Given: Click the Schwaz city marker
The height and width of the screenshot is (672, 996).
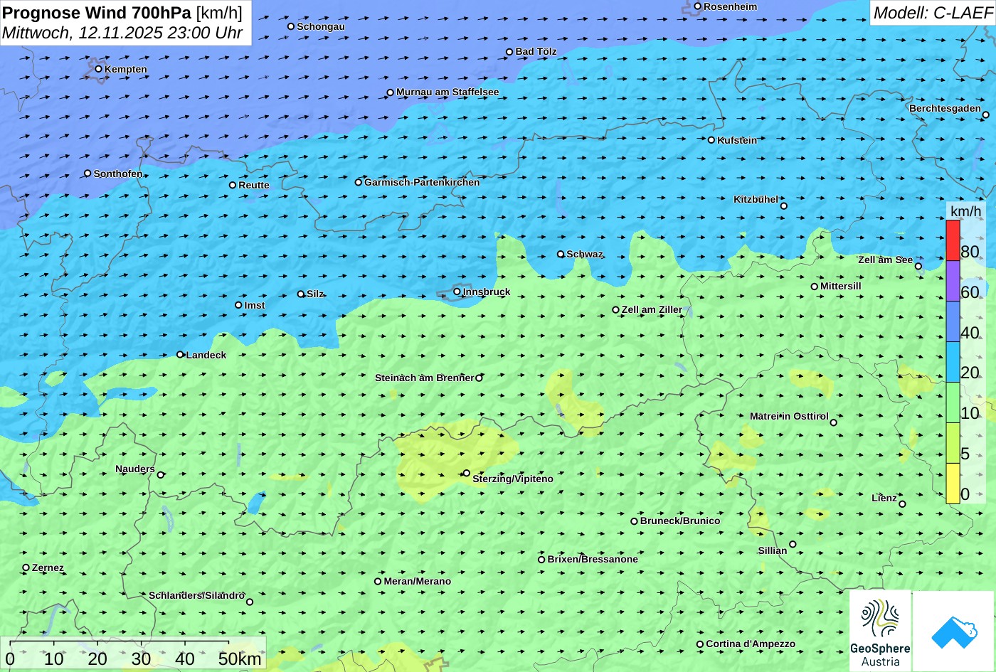Looking at the screenshot, I should pos(561,254).
